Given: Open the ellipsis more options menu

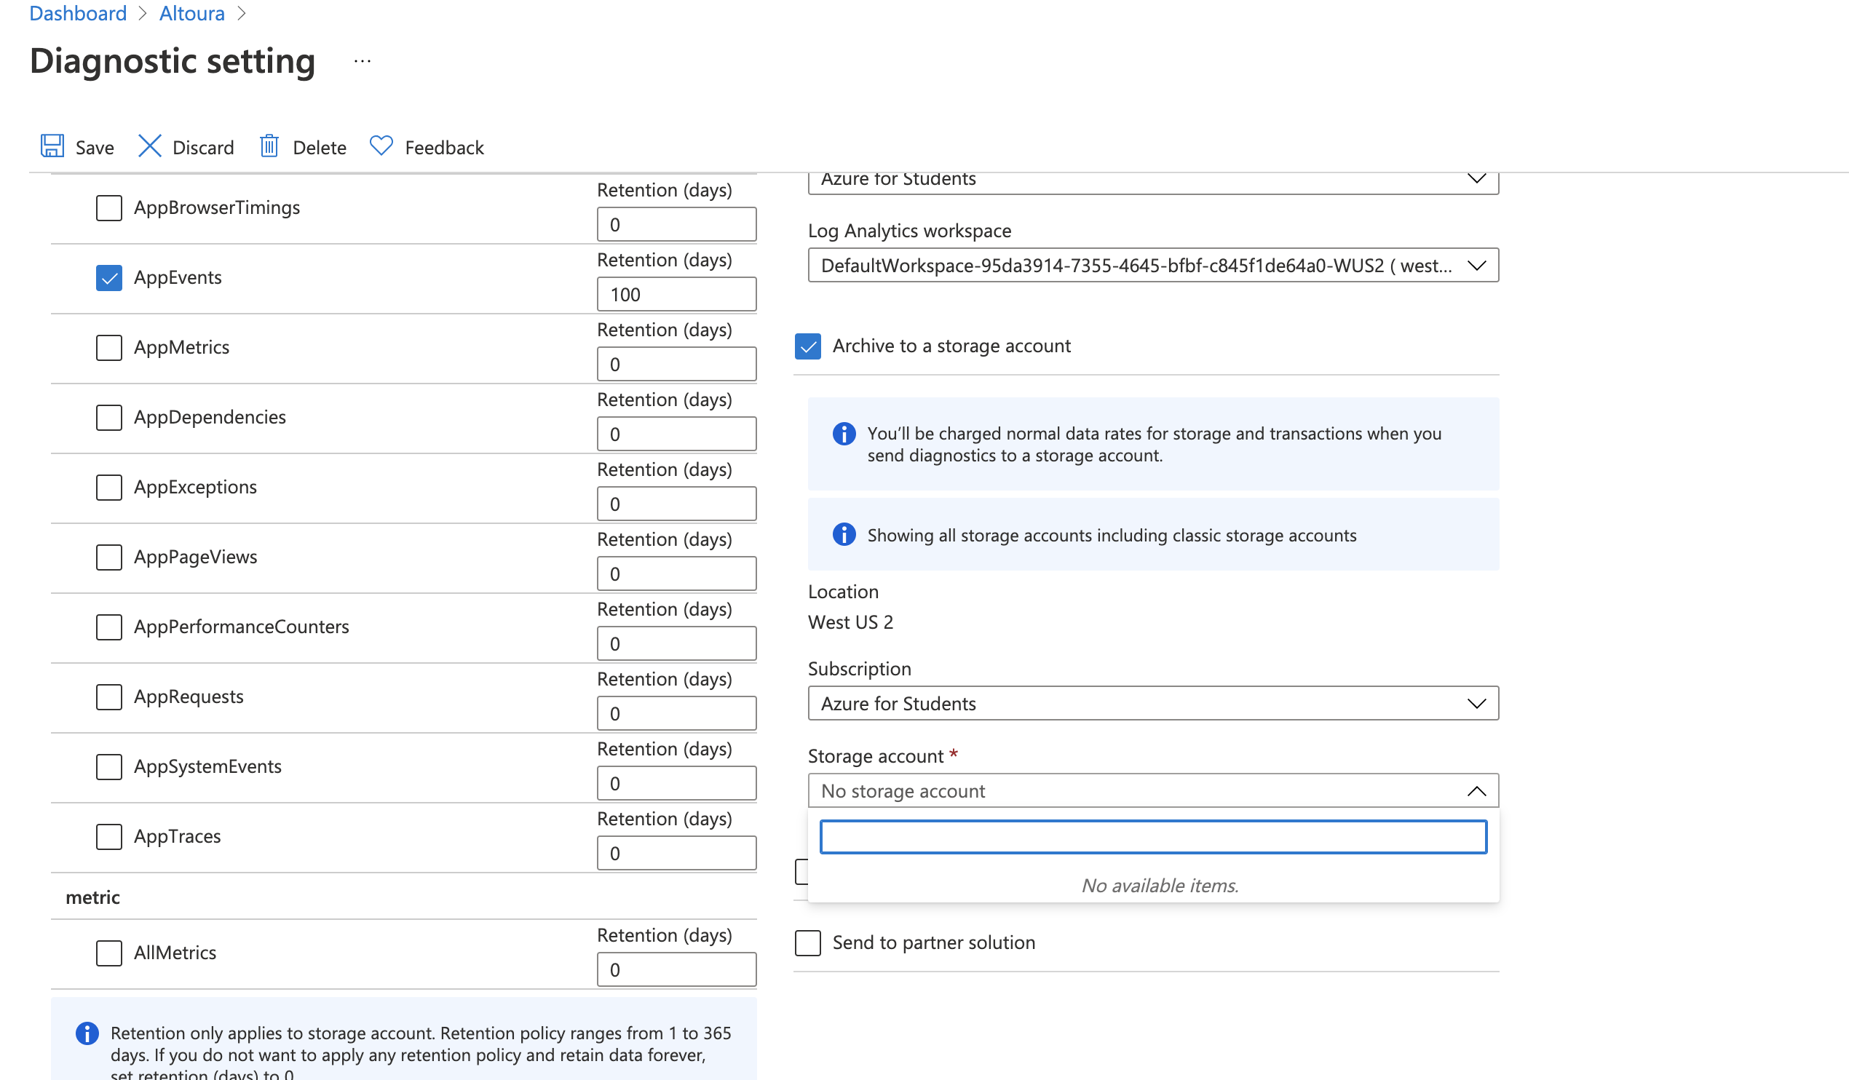Looking at the screenshot, I should tap(363, 62).
